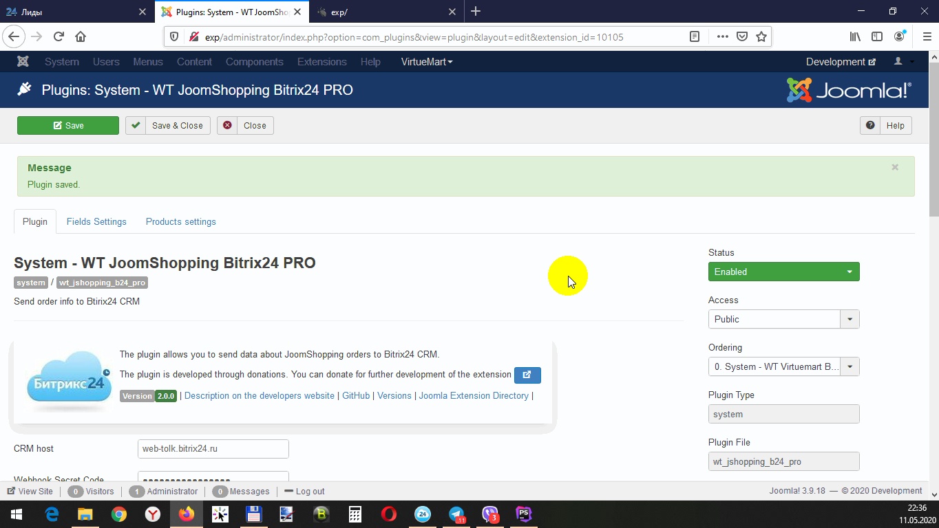Toggle Firefox reader view icon
The height and width of the screenshot is (528, 939).
695,37
